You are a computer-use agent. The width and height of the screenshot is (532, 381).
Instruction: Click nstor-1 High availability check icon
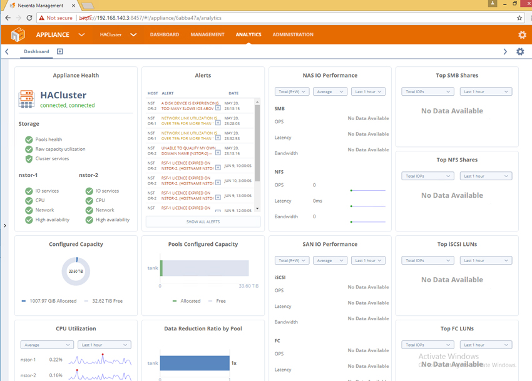29,220
